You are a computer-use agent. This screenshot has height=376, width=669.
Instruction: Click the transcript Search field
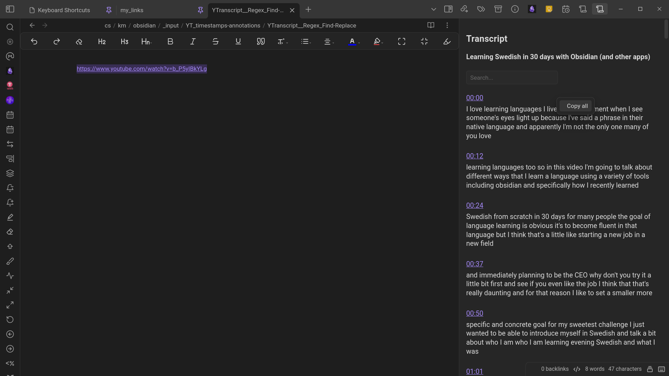[x=512, y=78]
